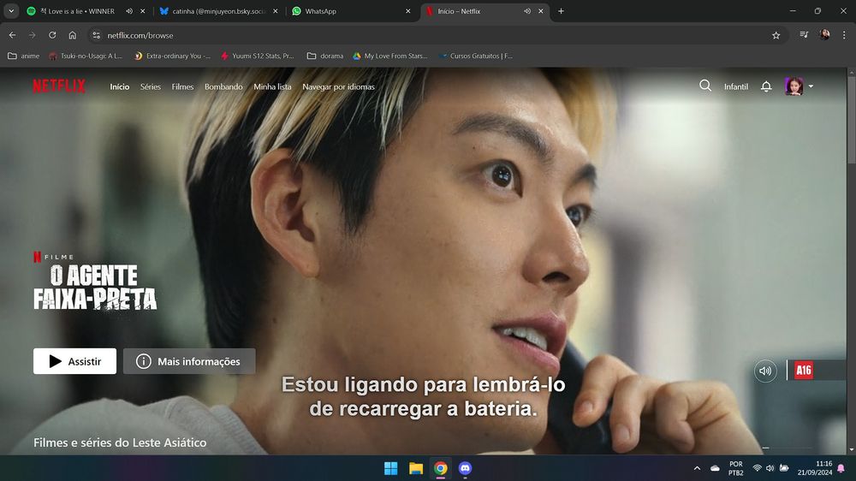Open Mais informações for the movie
Image resolution: width=856 pixels, height=481 pixels.
[x=189, y=361]
